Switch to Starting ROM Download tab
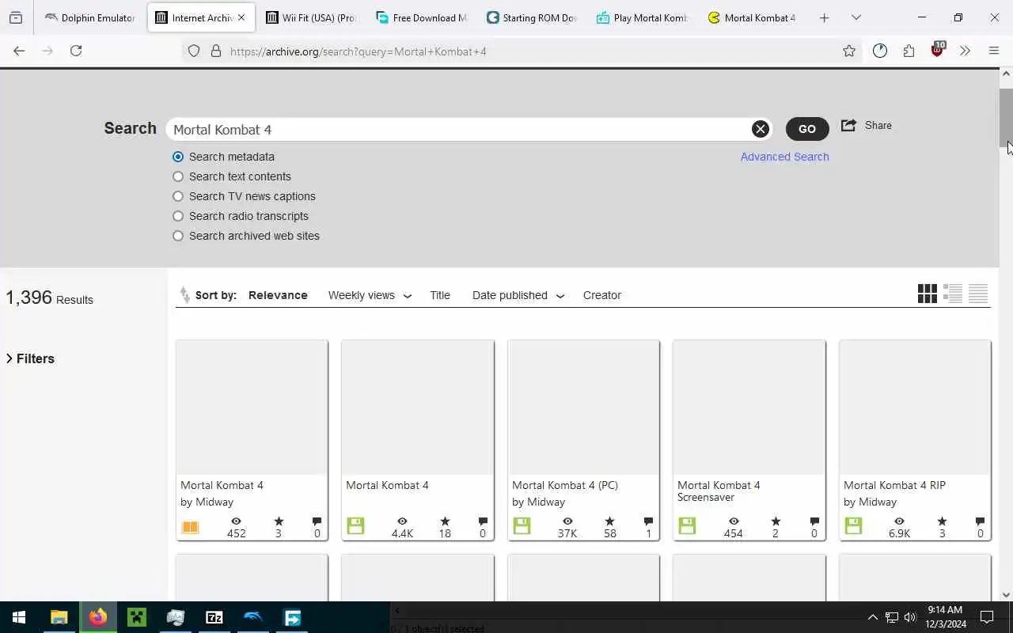The height and width of the screenshot is (633, 1013). click(x=531, y=17)
